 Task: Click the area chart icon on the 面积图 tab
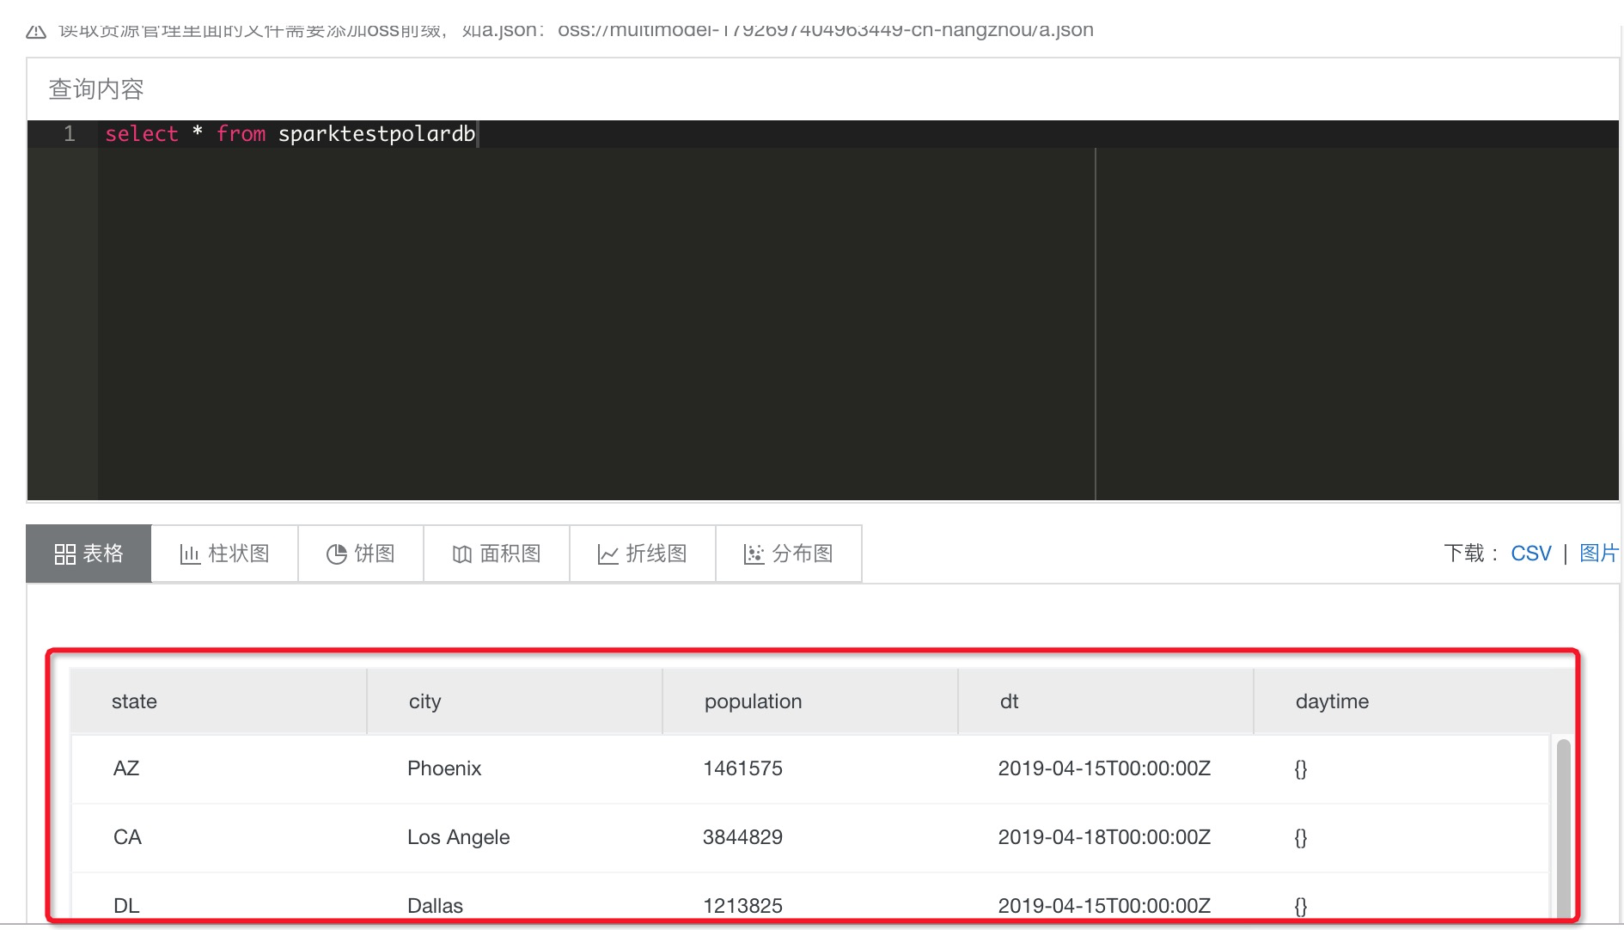click(x=462, y=554)
